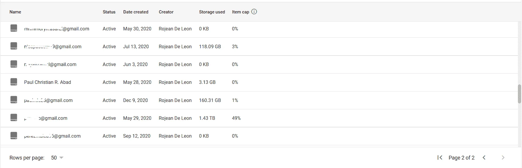Go to the first page icon
Viewport: 522px width, 168px height.
440,157
